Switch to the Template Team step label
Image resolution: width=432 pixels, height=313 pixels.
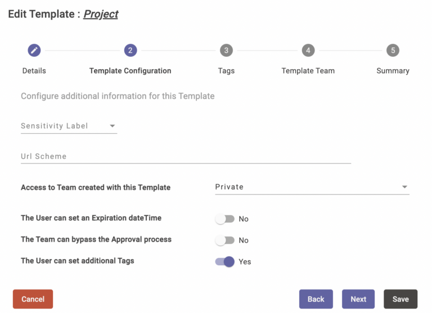[x=308, y=71]
